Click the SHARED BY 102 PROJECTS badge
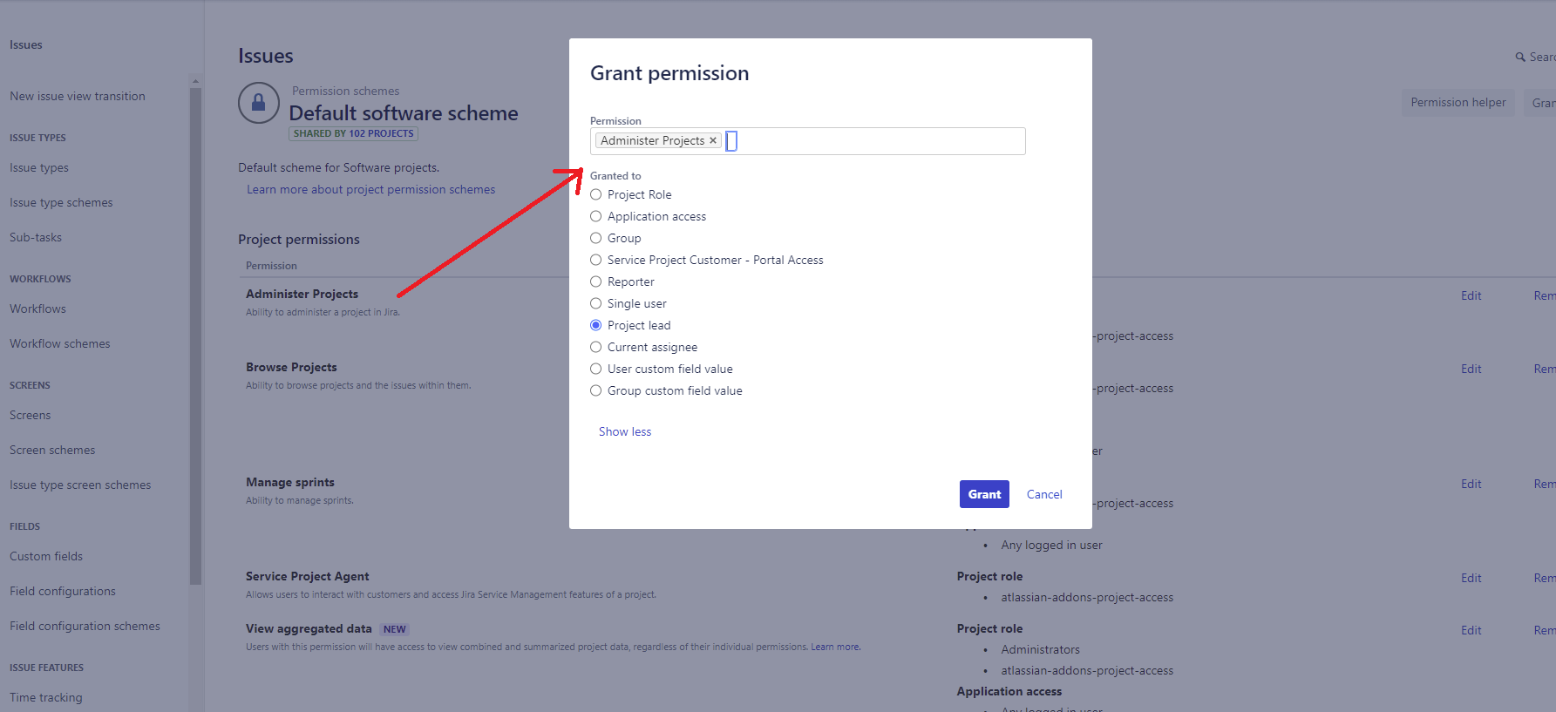Image resolution: width=1556 pixels, height=712 pixels. point(352,132)
